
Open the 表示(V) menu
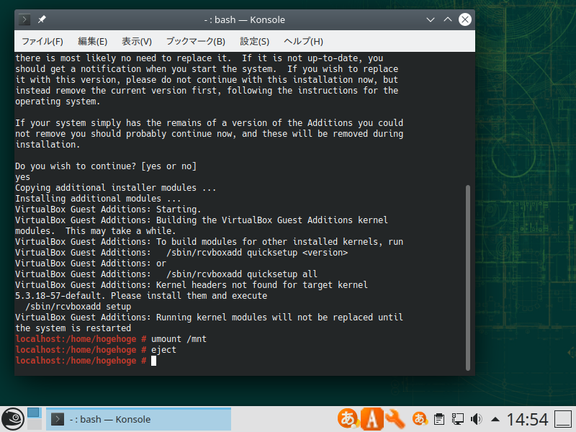click(x=137, y=41)
